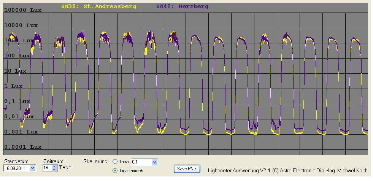This screenshot has height=181, width=373.
Task: Click the Lightmeter Auswertung V2.4 copyright text
Action: click(287, 170)
